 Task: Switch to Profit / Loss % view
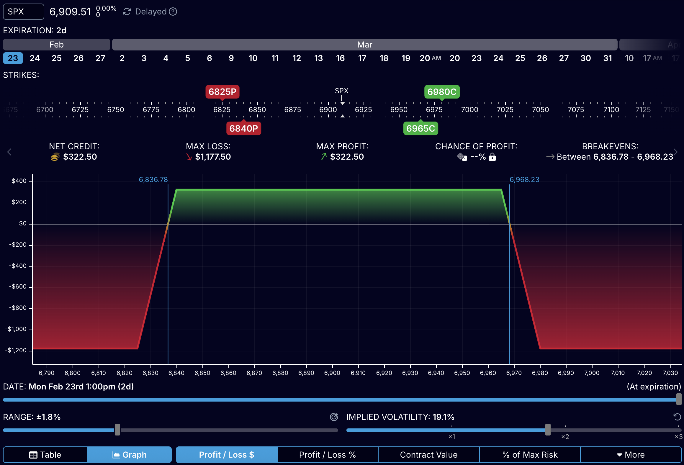point(328,455)
